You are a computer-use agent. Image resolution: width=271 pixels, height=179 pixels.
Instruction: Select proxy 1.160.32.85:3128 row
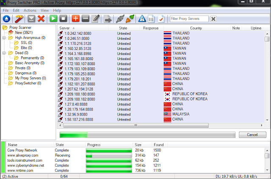[x=161, y=48]
